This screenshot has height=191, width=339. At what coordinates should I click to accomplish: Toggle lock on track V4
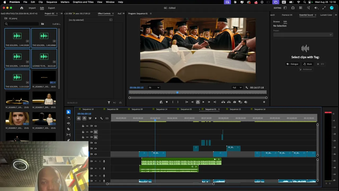83,137
